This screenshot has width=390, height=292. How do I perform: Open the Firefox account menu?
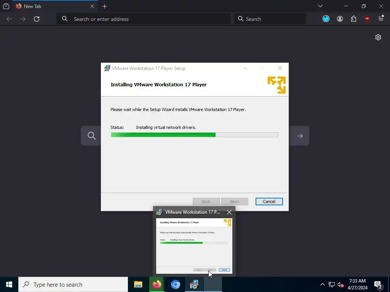point(340,19)
